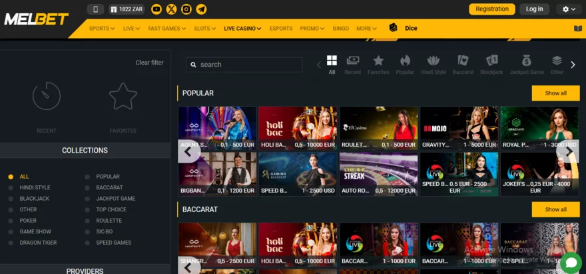Expand the MORE menu
Image resolution: width=586 pixels, height=274 pixels.
pos(367,29)
